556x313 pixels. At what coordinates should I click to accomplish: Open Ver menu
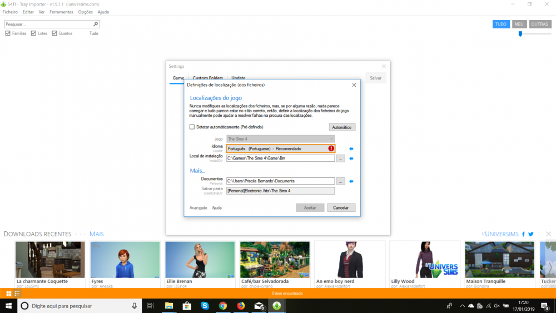42,12
